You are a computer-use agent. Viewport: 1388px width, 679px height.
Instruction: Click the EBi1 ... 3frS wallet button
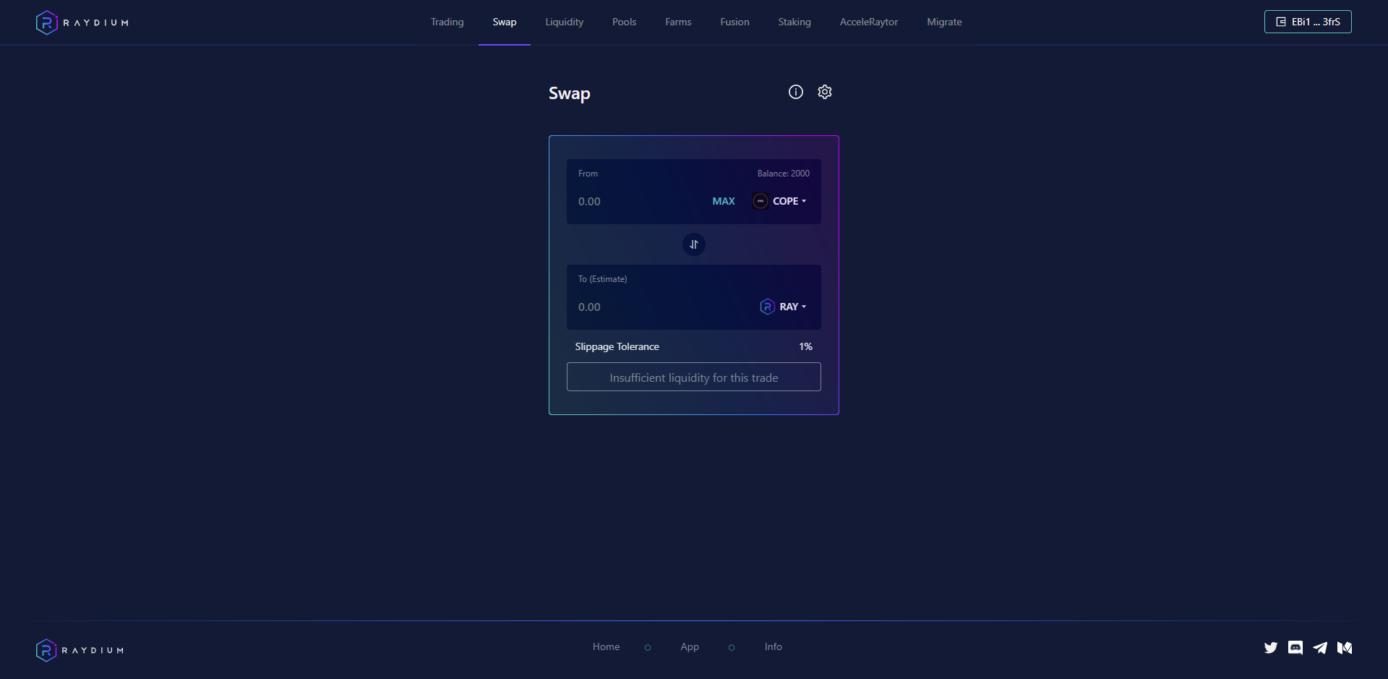coord(1308,22)
